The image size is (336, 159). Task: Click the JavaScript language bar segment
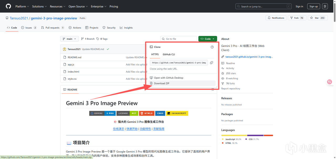(x=234, y=135)
